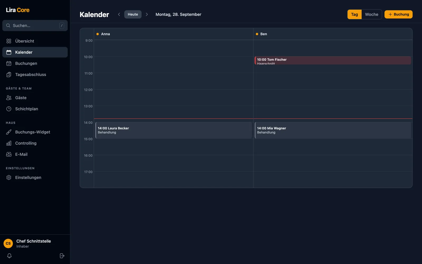Click the Heute button
Image resolution: width=422 pixels, height=264 pixels.
tap(133, 14)
